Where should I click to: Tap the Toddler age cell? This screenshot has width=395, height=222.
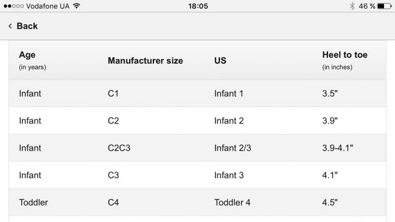point(33,203)
